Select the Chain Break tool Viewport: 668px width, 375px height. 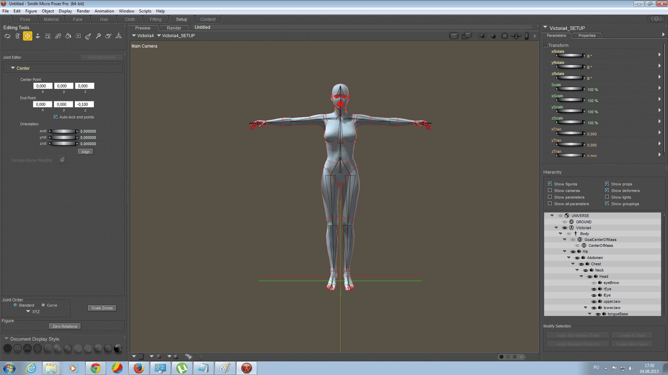pos(58,36)
